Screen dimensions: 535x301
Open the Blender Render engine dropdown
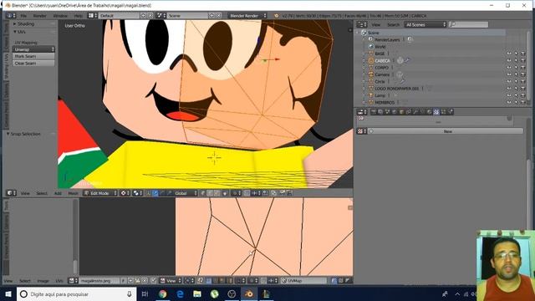247,16
